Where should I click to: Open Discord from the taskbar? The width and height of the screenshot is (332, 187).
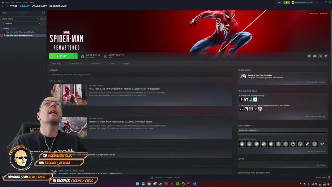[x=155, y=184]
